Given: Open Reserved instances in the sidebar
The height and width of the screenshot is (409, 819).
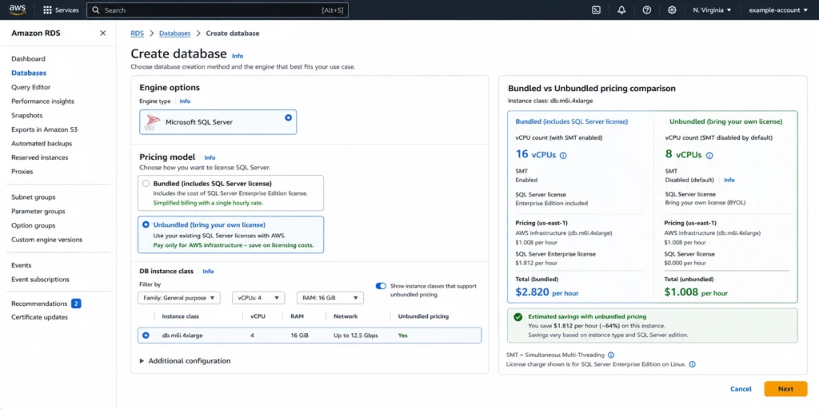Looking at the screenshot, I should (x=40, y=157).
